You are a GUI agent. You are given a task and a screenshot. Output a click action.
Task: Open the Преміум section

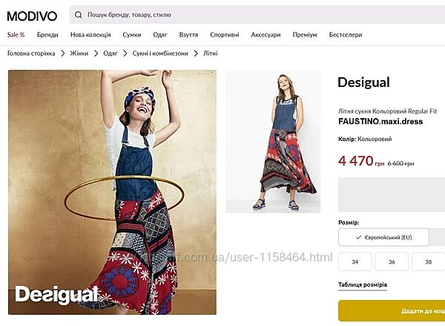coord(305,35)
